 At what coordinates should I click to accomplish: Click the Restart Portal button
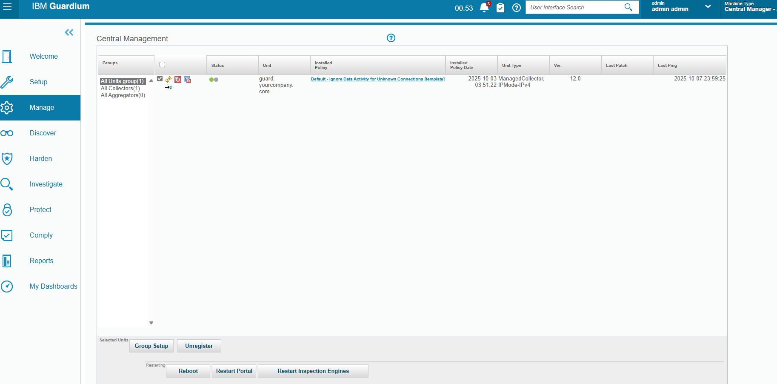[x=234, y=371]
